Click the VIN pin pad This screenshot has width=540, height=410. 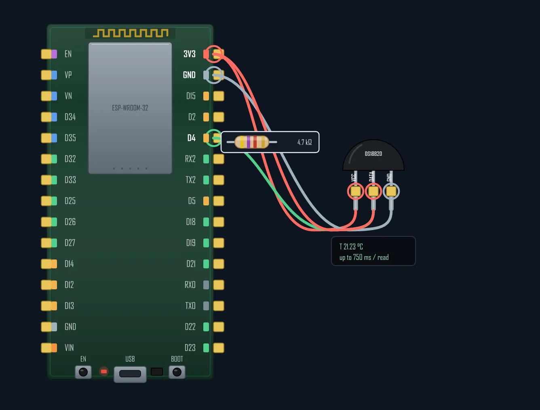(x=46, y=348)
